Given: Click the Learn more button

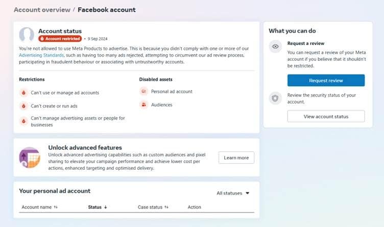Looking at the screenshot, I should 236,157.
